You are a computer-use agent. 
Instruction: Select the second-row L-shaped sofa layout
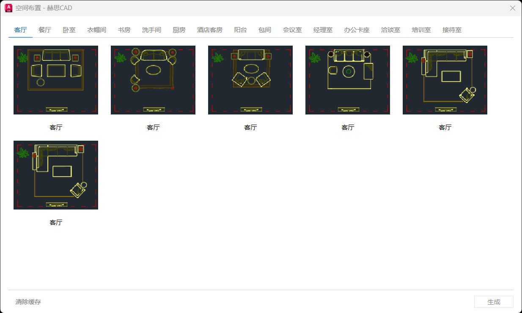coord(56,175)
